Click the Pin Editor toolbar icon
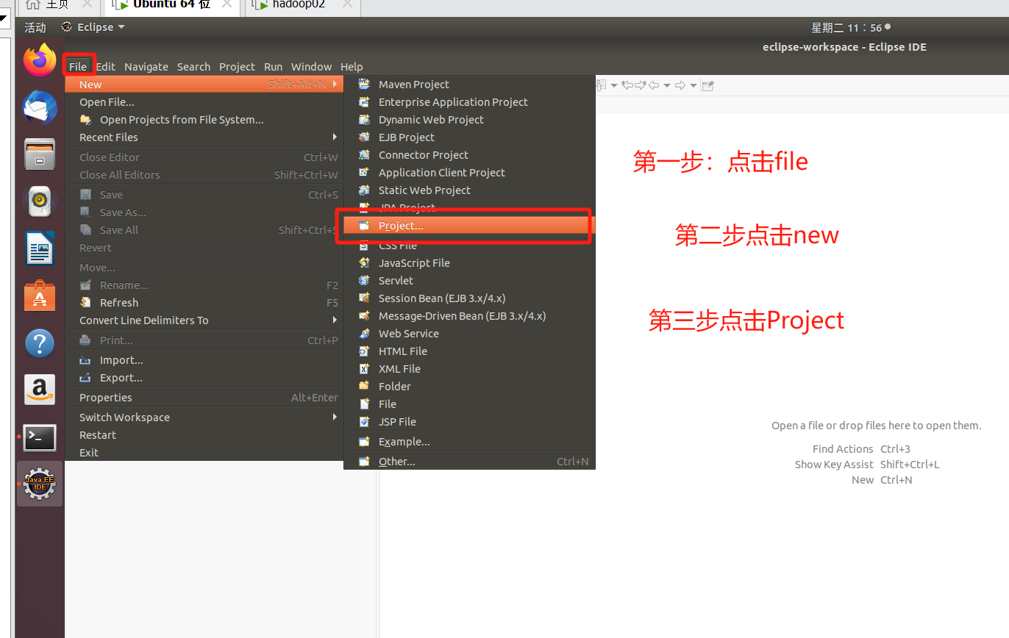The image size is (1009, 638). tap(707, 85)
